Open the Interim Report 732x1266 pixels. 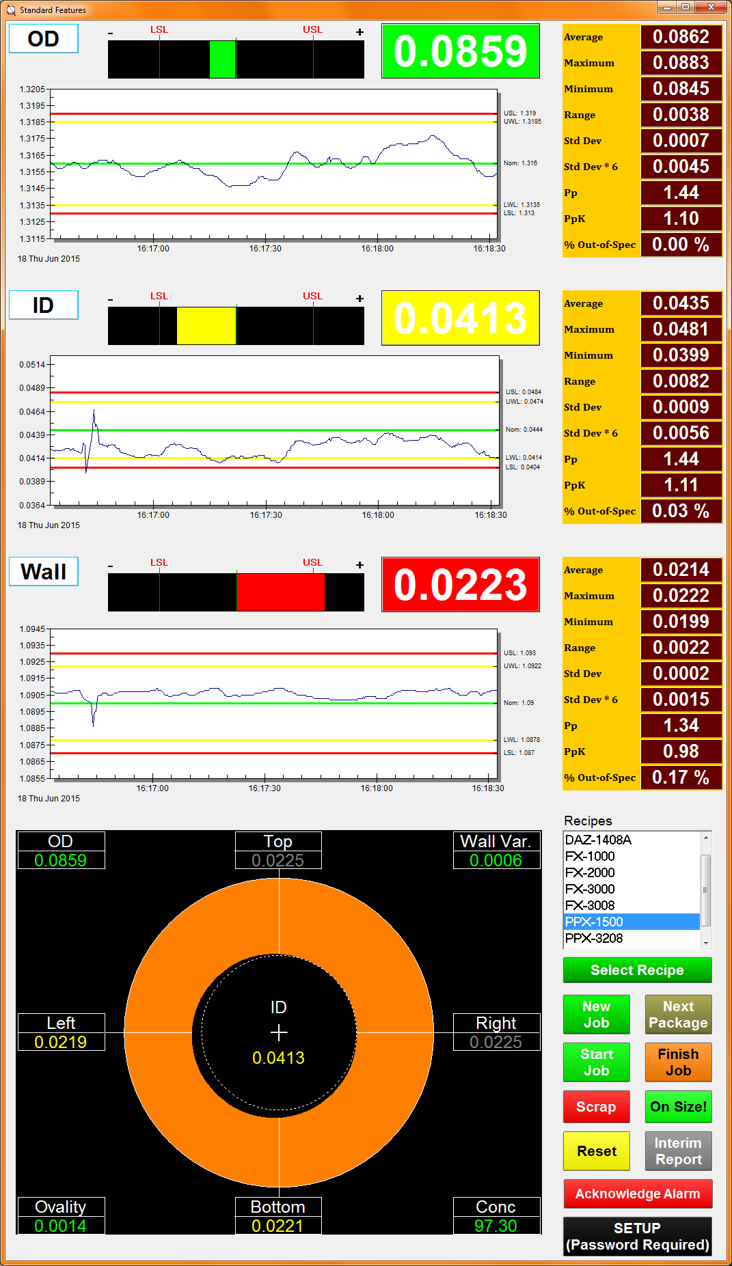pyautogui.click(x=678, y=1151)
